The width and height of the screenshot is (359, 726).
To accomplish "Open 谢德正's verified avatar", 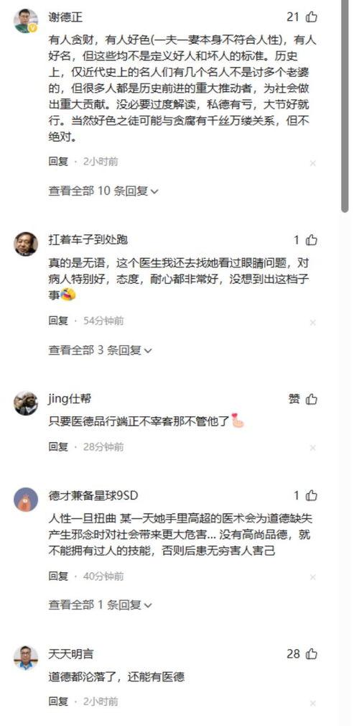I will click(x=25, y=21).
